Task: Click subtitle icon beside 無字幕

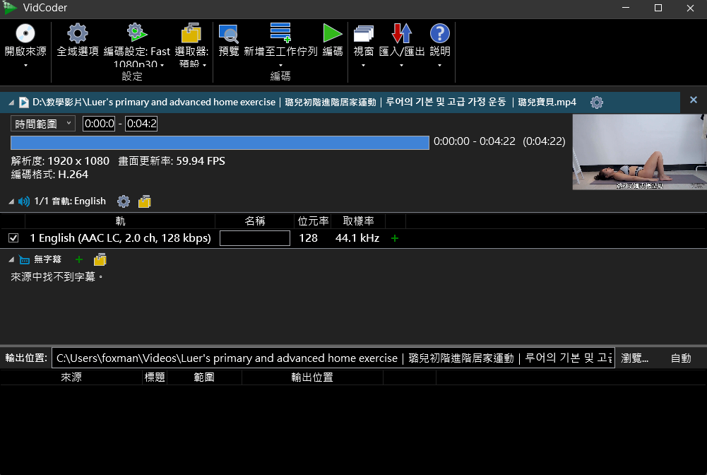Action: pos(24,260)
